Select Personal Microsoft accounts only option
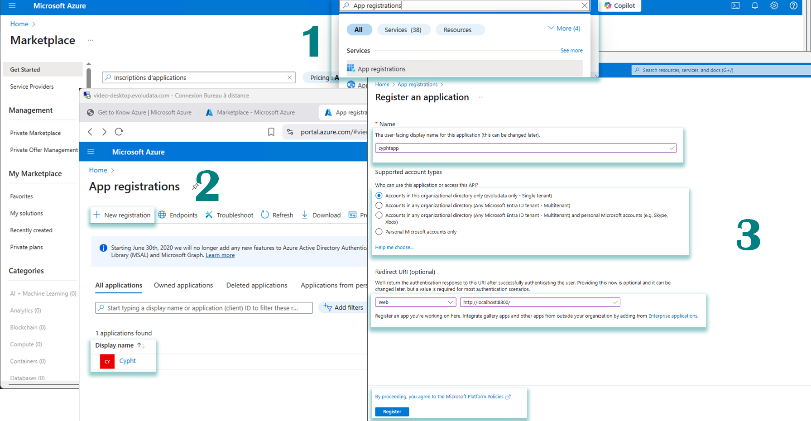 pos(379,232)
